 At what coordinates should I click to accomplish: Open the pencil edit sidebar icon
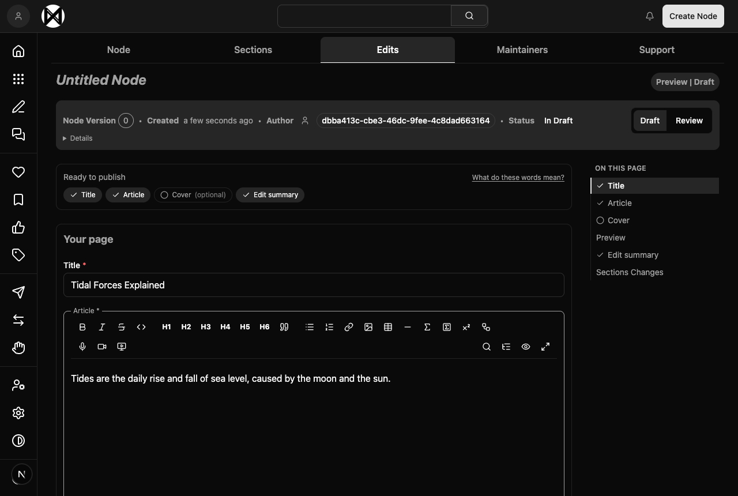click(x=18, y=107)
